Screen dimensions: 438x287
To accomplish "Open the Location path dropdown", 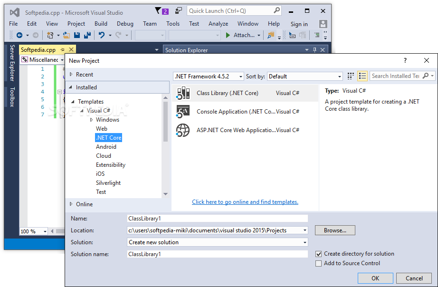I will (305, 230).
